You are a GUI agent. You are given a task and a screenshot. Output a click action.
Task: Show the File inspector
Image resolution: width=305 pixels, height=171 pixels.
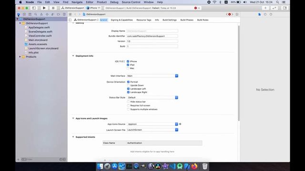[x=259, y=14]
